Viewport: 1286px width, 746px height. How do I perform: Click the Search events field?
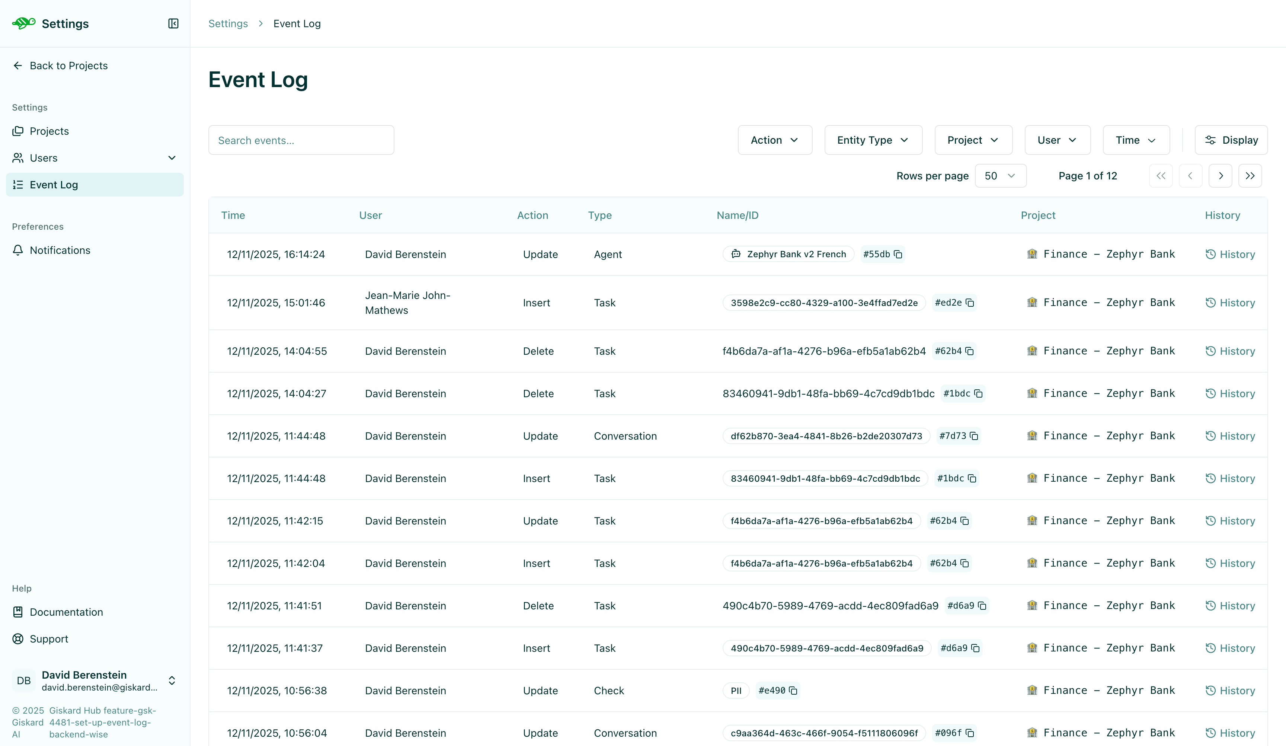[301, 140]
